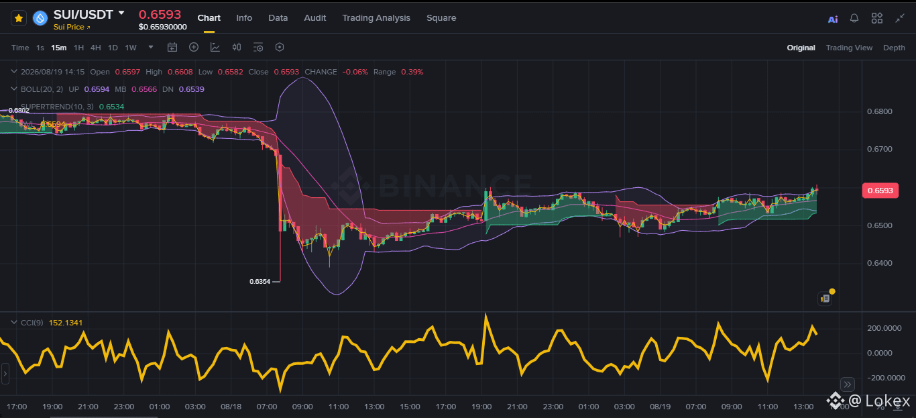Expand more time intervals dropdown arrow
This screenshot has height=418, width=916.
pyautogui.click(x=151, y=47)
